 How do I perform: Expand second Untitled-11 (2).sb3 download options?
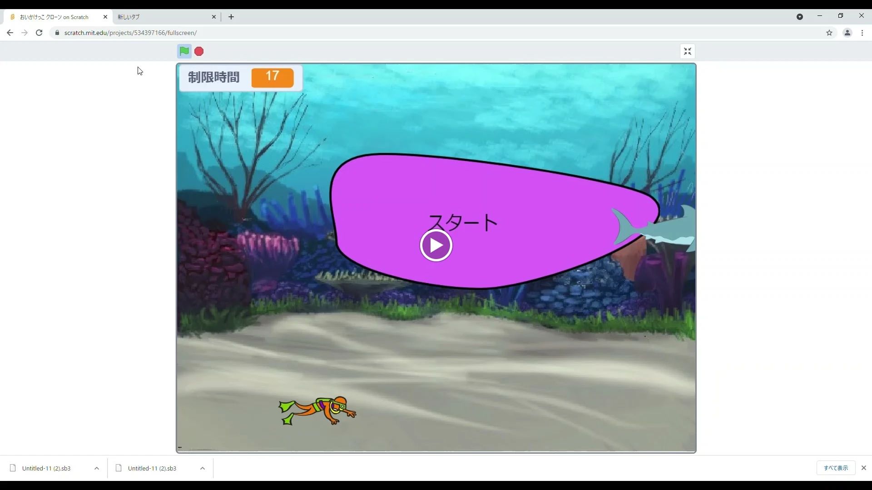click(203, 468)
